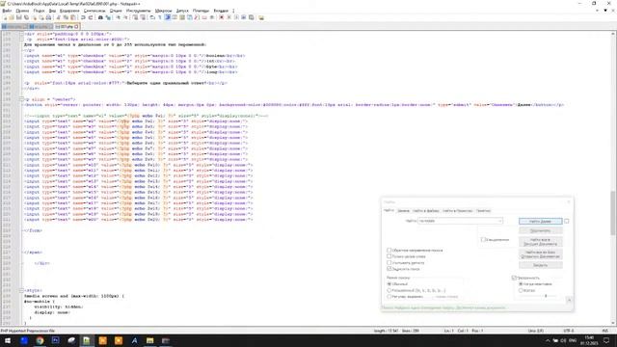Image resolution: width=617 pixels, height=347 pixels.
Task: Toggle the Word Wrap toolbar icon
Action: click(x=152, y=17)
